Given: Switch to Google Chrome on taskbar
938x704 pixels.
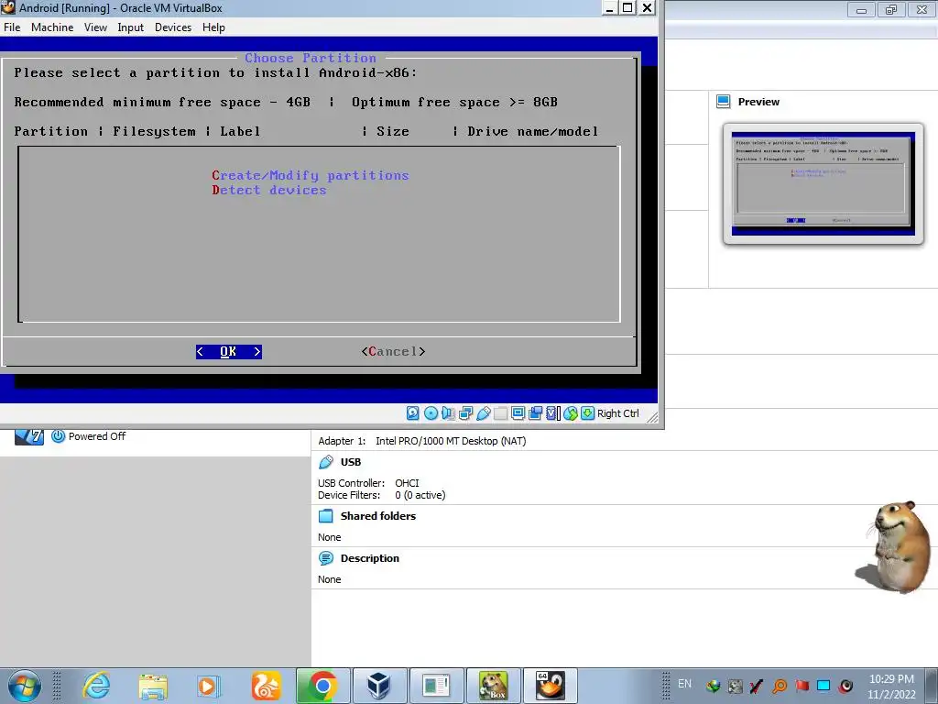Looking at the screenshot, I should 323,686.
